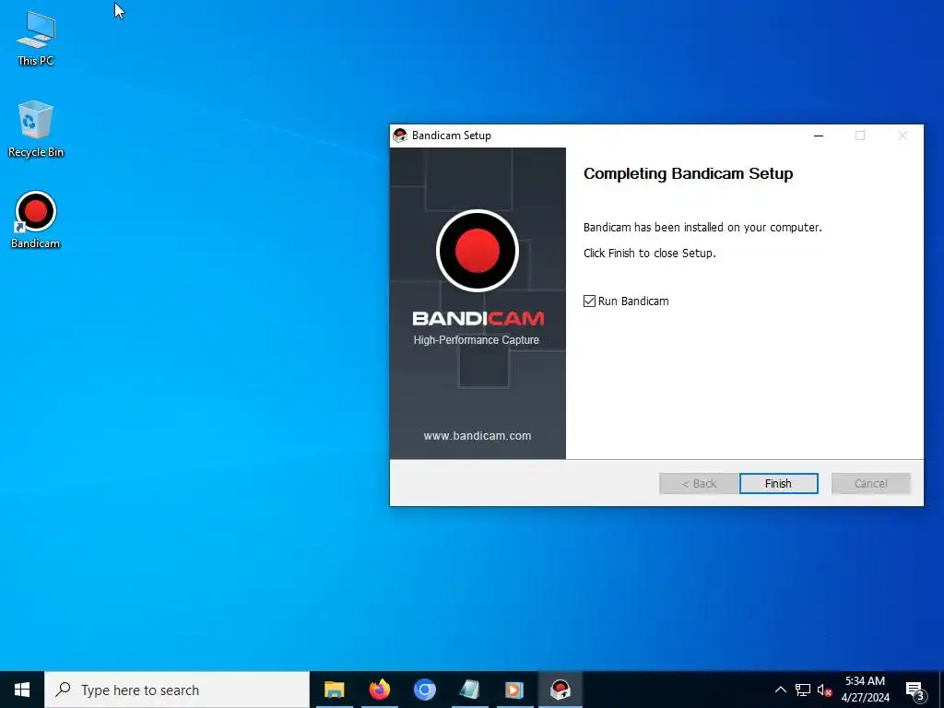944x708 pixels.
Task: Minimize the Bandicam Setup window
Action: coord(819,136)
